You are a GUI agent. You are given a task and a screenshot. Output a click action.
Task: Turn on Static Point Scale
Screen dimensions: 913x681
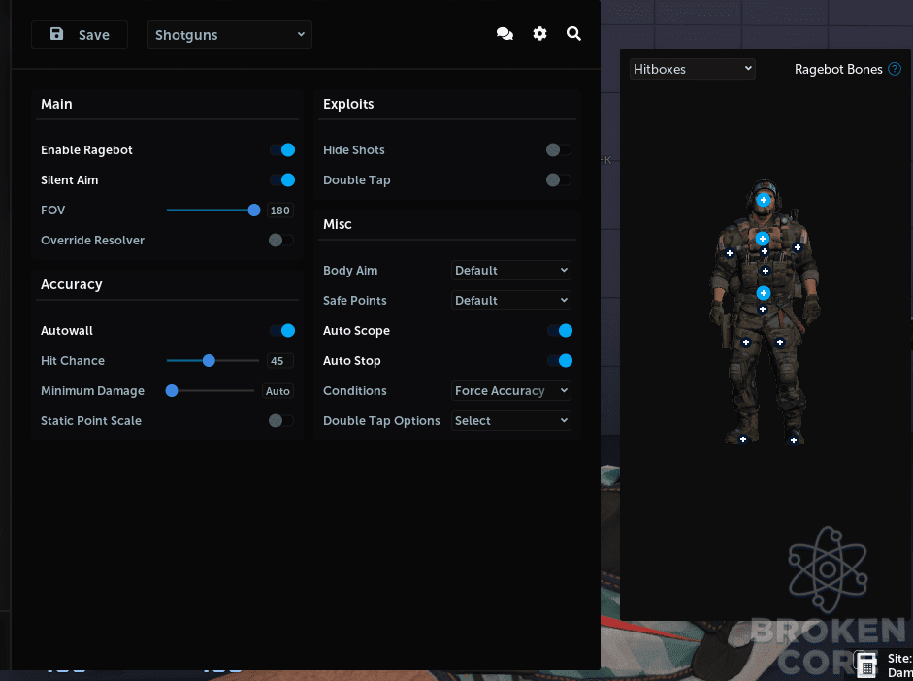tap(281, 420)
